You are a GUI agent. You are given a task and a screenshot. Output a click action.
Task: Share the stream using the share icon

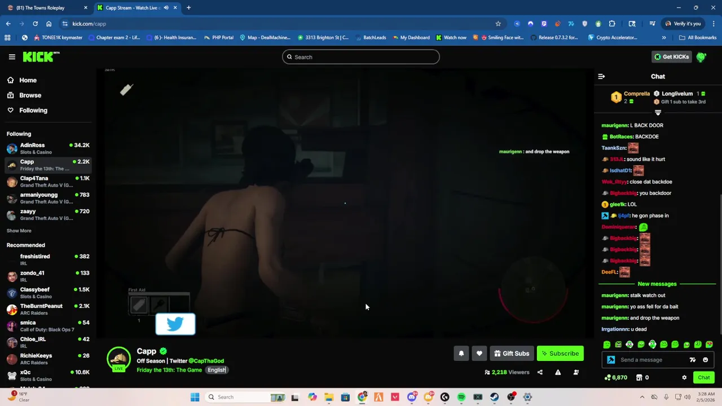point(540,372)
